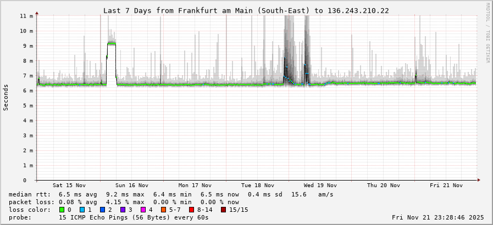This screenshot has width=493, height=225.
Task: Click the Wed 19 Nov axis label
Action: click(320, 185)
